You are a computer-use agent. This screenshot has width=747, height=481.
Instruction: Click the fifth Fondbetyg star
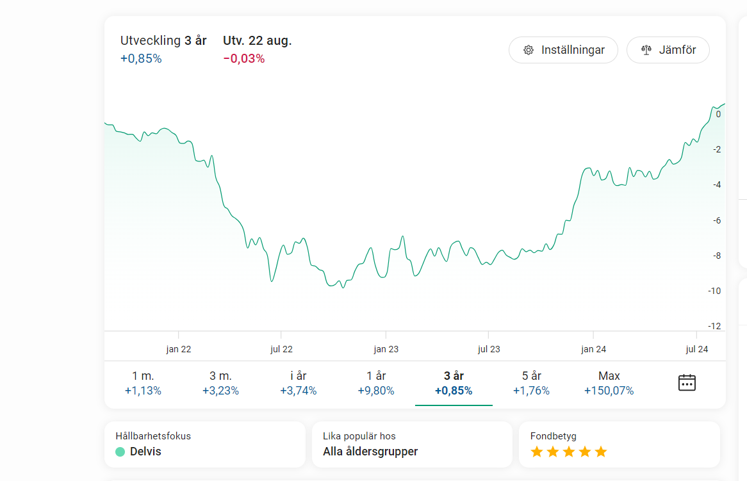(x=600, y=452)
